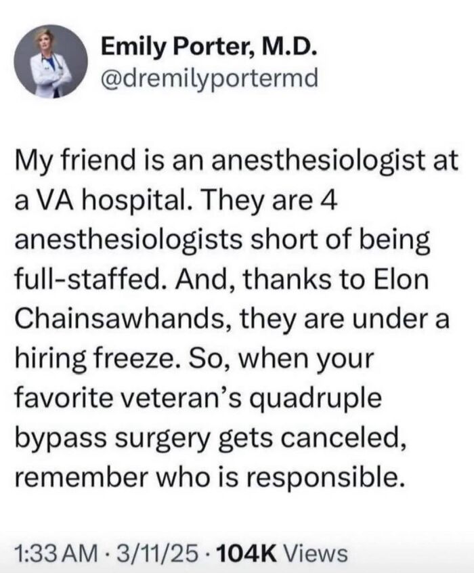Click the 3/11/25 date
Screen dimensions: 474x573
tap(155, 553)
